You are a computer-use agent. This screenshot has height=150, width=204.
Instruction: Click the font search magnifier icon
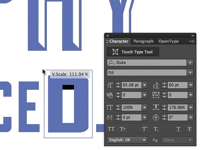(x=111, y=63)
